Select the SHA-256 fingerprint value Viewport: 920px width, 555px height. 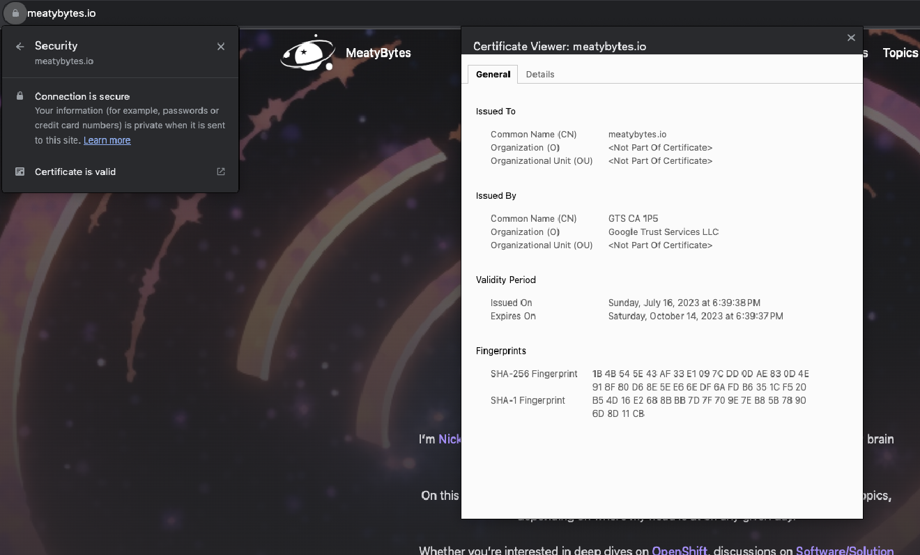[x=699, y=380]
